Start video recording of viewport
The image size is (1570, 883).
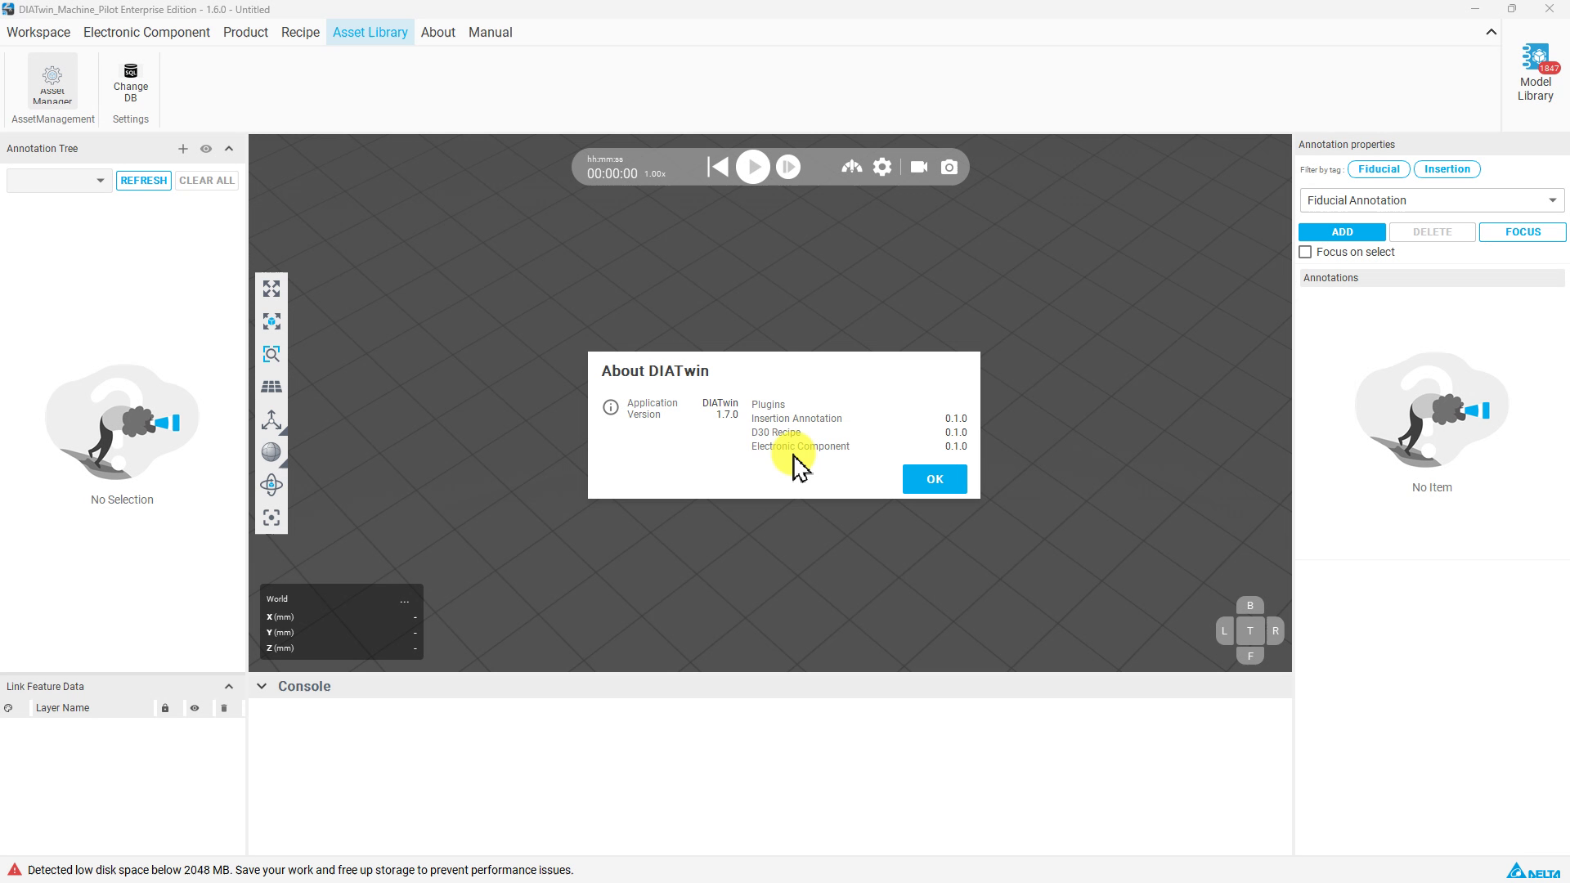[x=919, y=167]
